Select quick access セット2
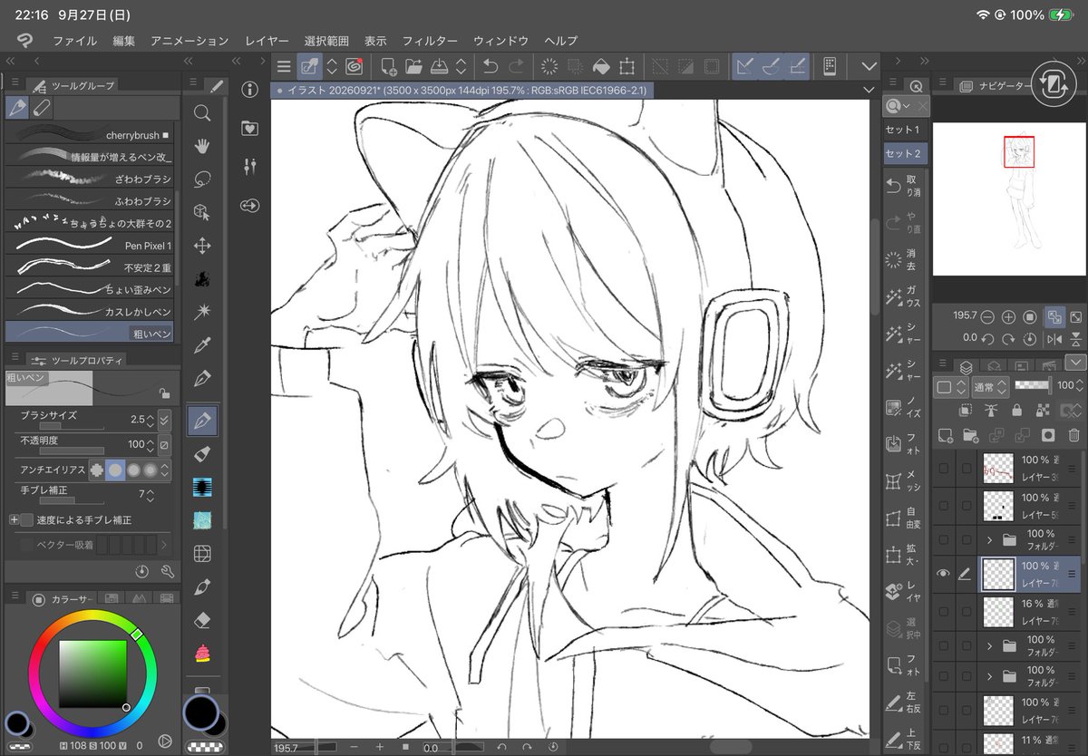 tap(903, 153)
